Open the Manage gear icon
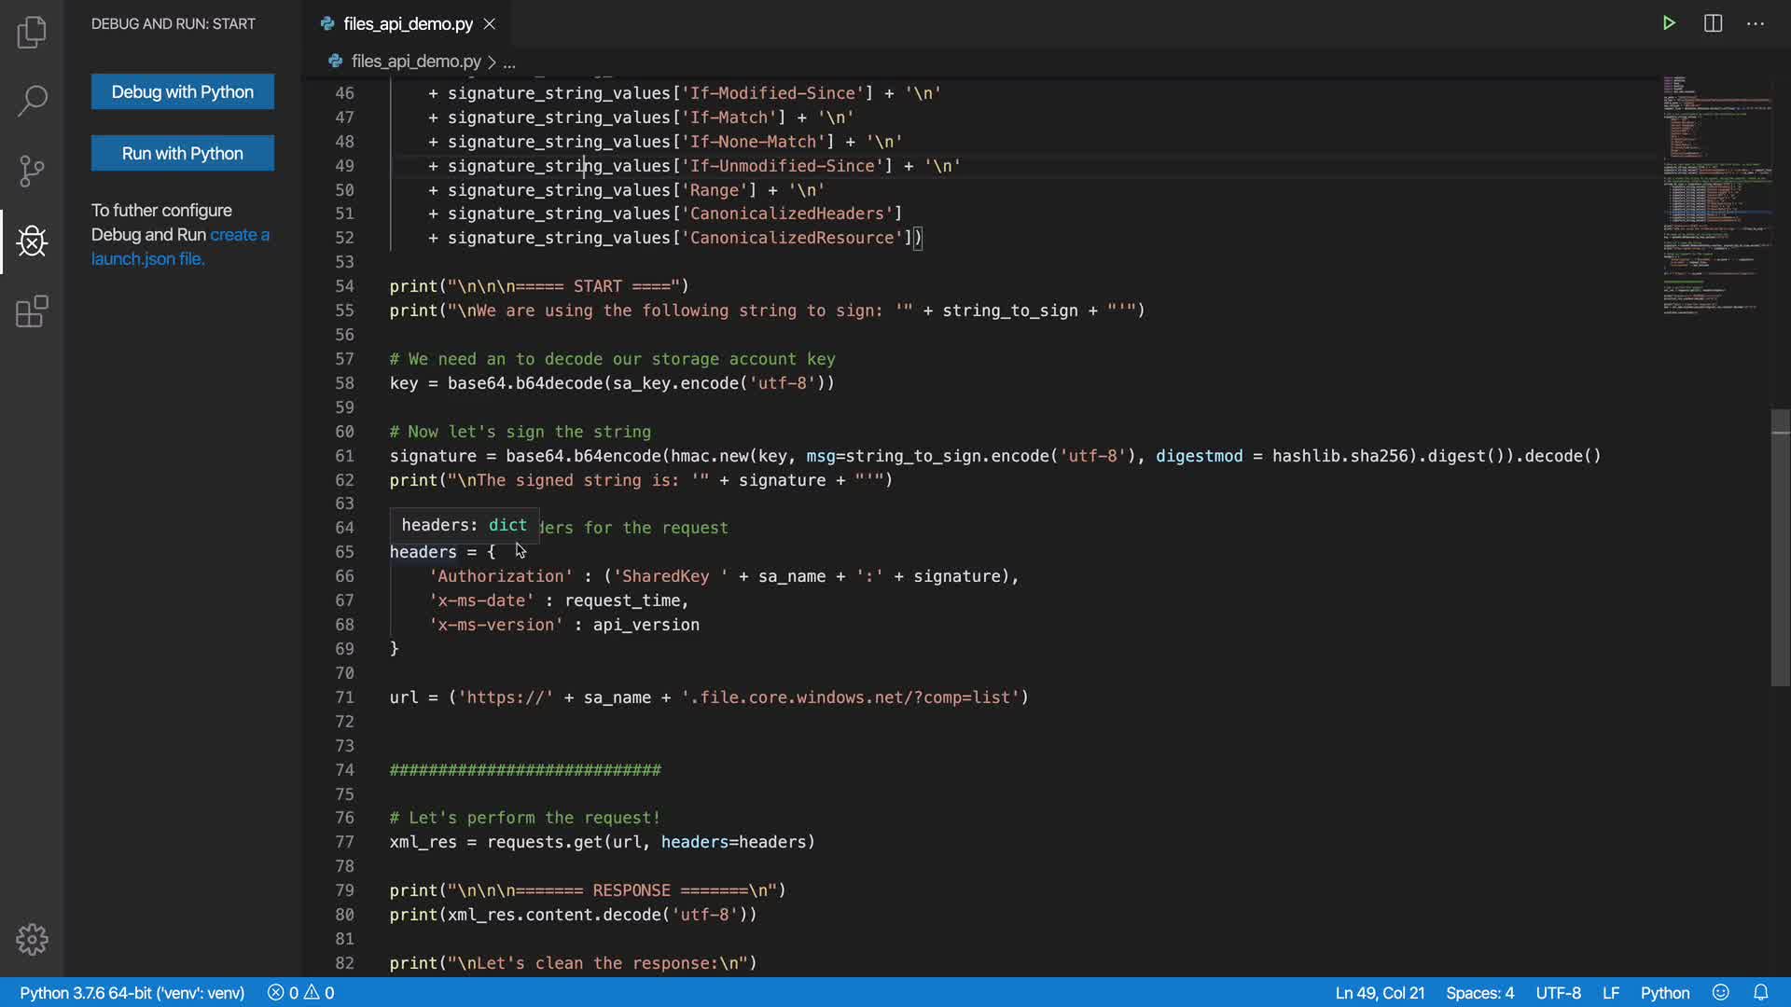Image resolution: width=1791 pixels, height=1007 pixels. 32,939
